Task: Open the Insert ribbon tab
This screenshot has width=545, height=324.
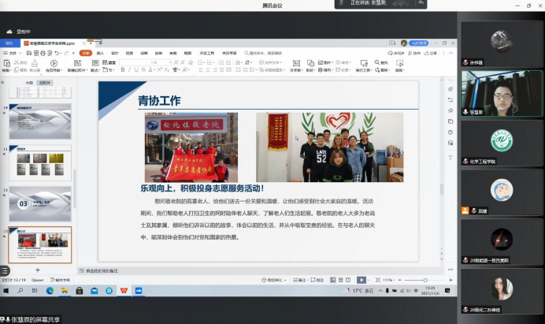Action: (100, 54)
